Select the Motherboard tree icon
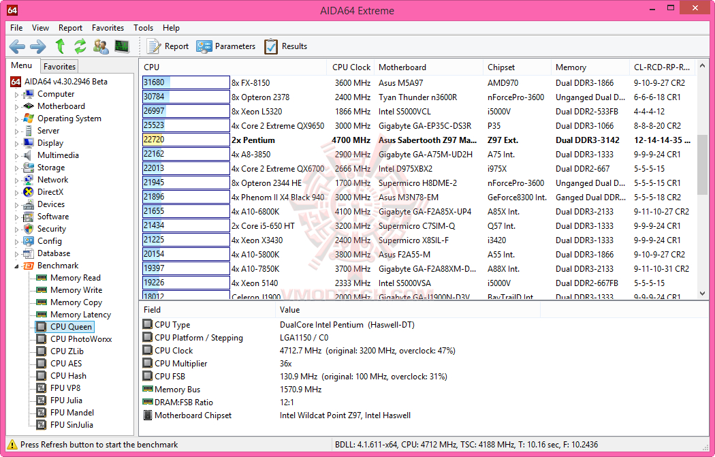The height and width of the screenshot is (457, 715). click(29, 106)
